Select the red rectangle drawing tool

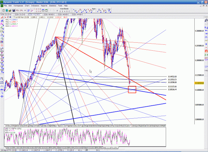pyautogui.click(x=2, y=45)
